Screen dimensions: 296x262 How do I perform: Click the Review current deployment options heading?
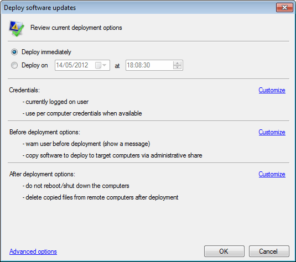(76, 28)
